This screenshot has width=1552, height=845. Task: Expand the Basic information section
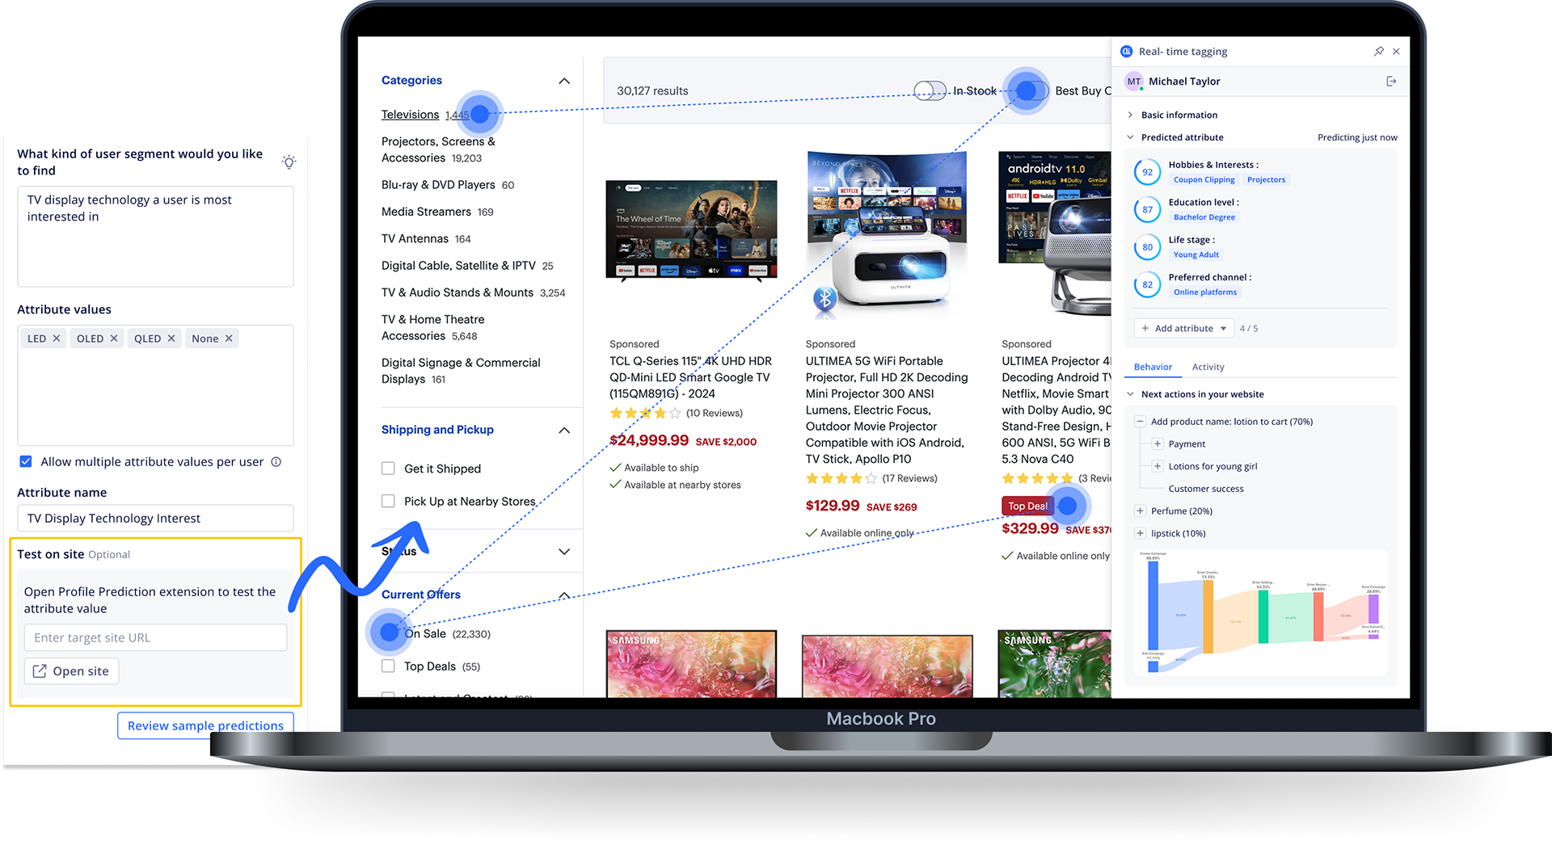1130,115
